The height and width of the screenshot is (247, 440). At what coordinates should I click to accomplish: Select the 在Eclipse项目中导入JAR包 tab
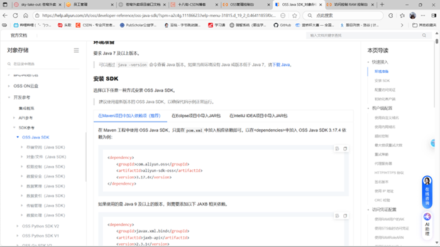196,116
